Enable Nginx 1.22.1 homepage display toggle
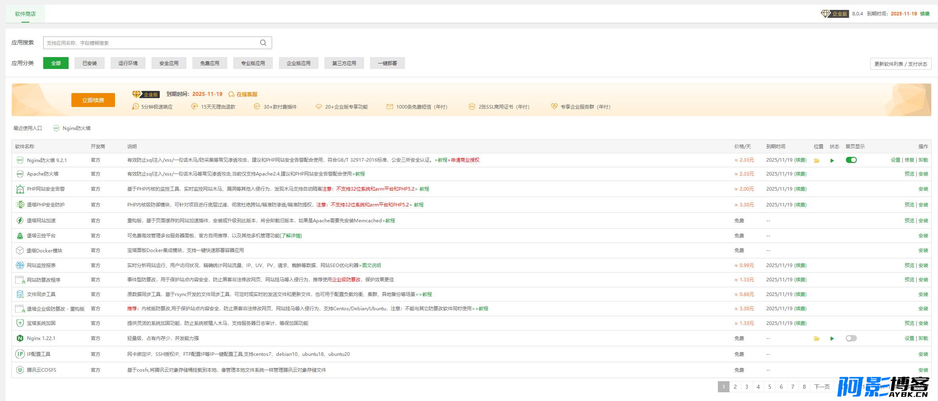 pos(851,338)
